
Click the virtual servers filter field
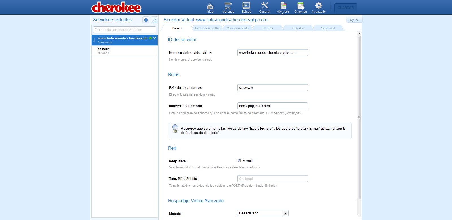(x=125, y=30)
